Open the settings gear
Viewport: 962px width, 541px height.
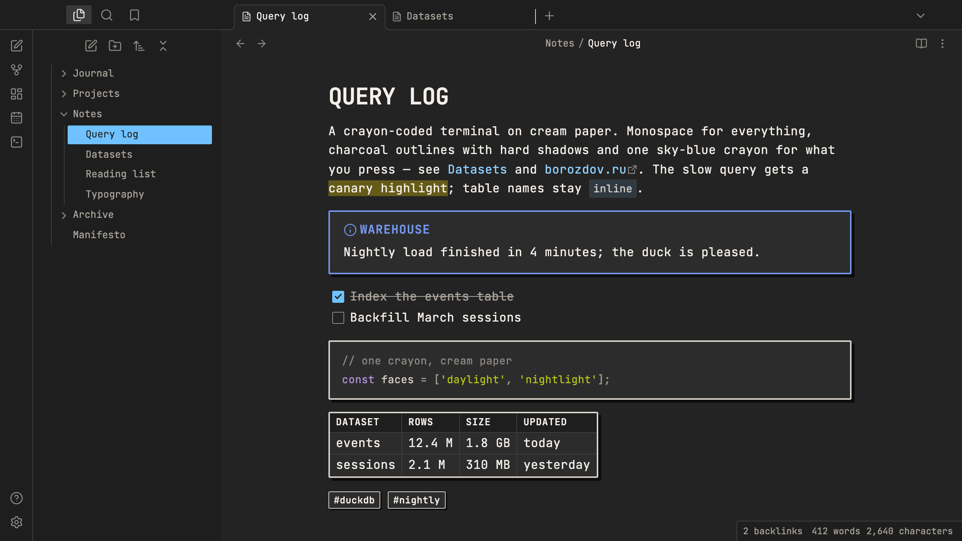(x=17, y=522)
